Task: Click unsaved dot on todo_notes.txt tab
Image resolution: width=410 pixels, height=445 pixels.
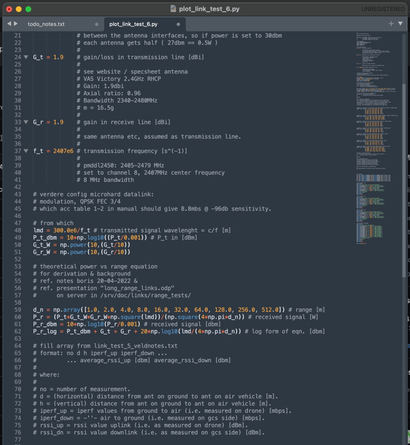Action: [96, 24]
